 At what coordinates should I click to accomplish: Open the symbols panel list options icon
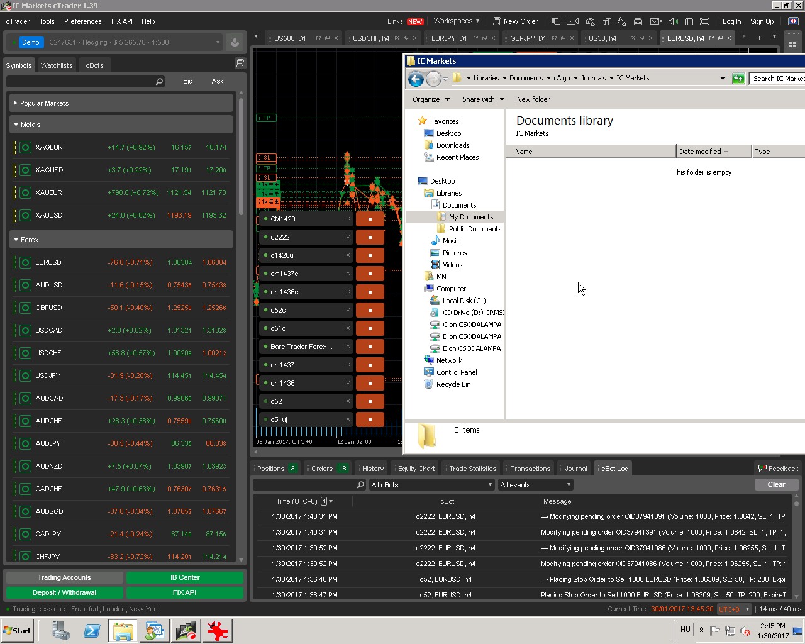point(240,64)
